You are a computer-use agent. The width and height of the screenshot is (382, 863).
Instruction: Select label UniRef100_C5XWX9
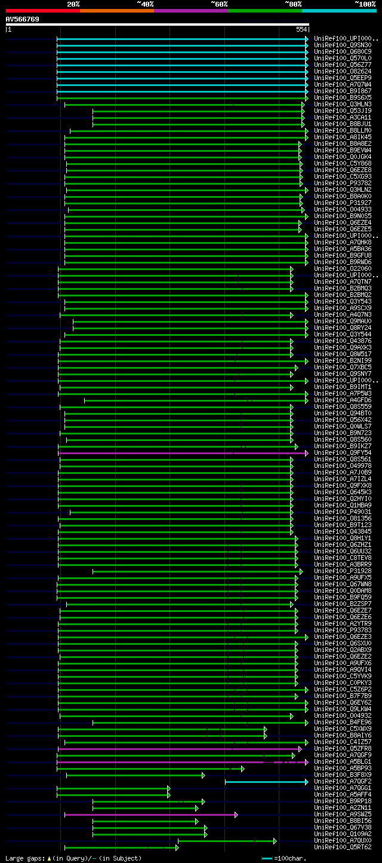(343, 729)
